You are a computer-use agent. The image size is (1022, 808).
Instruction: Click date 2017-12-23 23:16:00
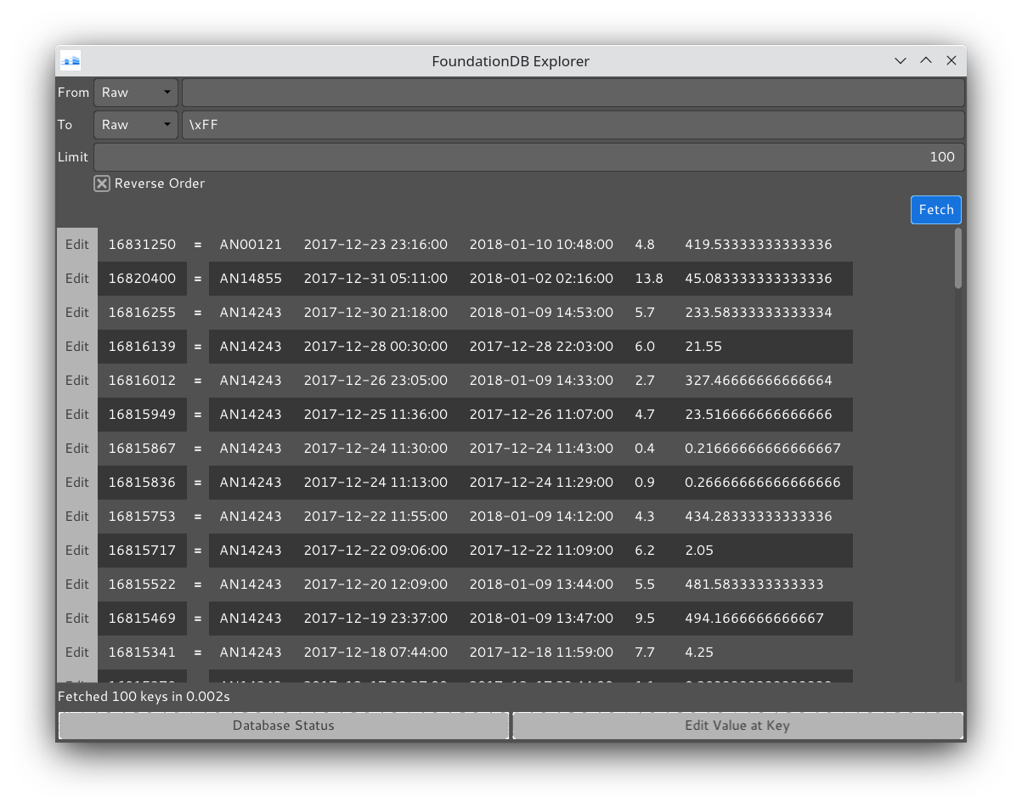(375, 245)
